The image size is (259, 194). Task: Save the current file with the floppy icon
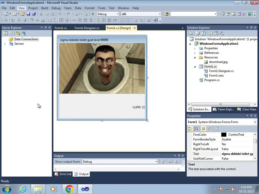click(x=28, y=14)
